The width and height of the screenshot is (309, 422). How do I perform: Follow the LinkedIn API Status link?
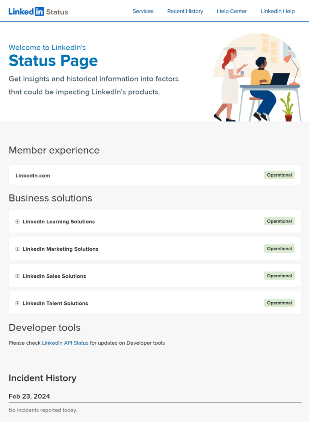[65, 343]
